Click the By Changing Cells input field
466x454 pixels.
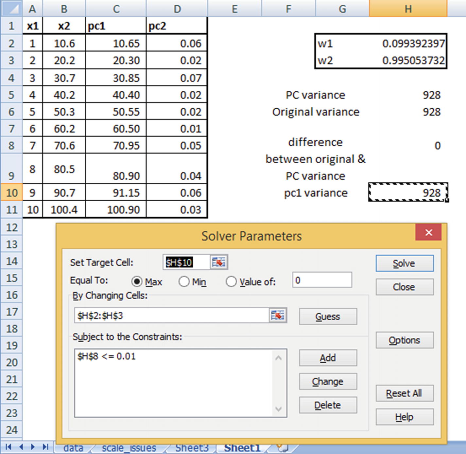click(x=172, y=316)
